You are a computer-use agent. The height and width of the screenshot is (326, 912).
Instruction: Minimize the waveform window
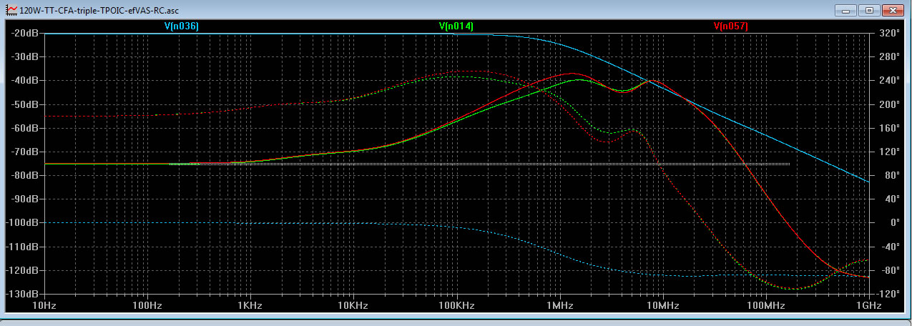(x=845, y=10)
